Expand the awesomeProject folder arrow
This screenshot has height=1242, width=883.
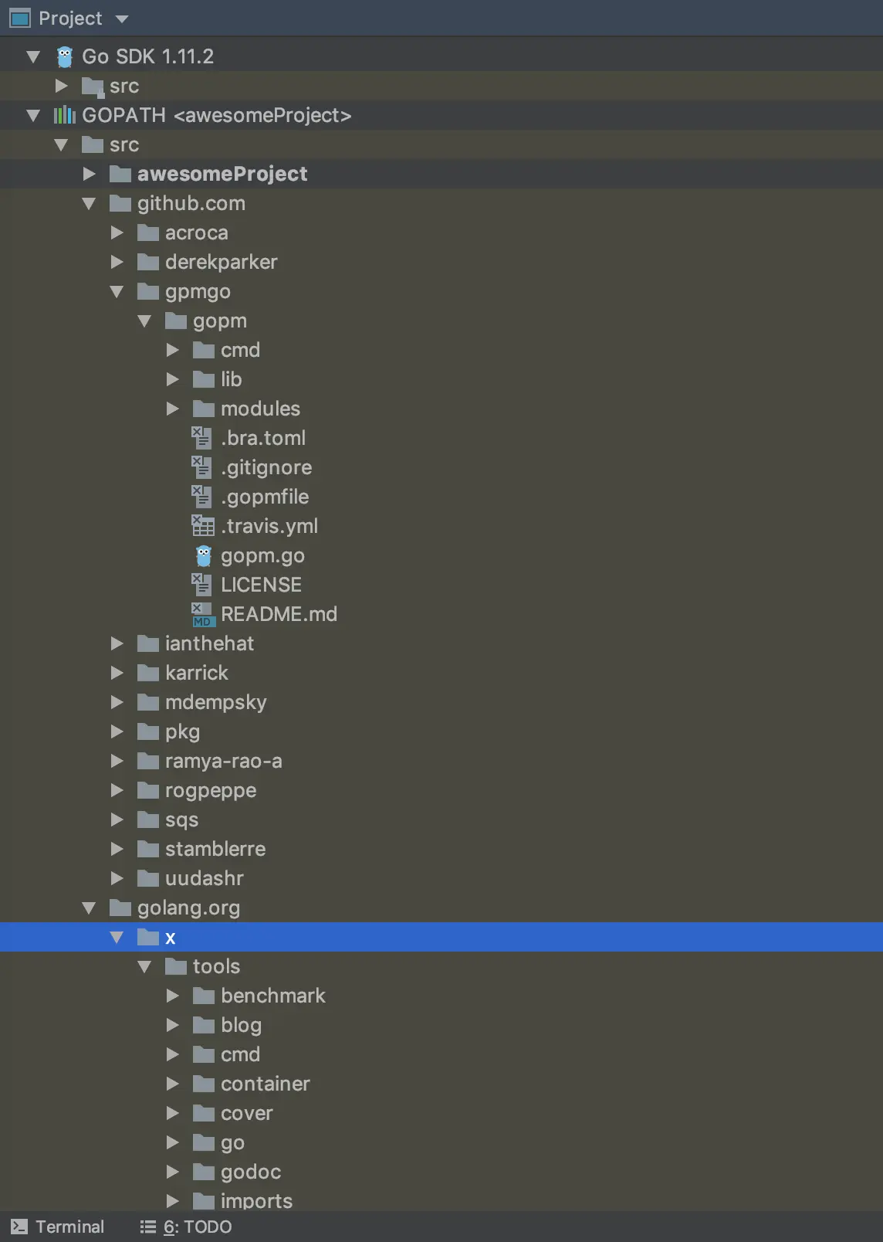[90, 174]
